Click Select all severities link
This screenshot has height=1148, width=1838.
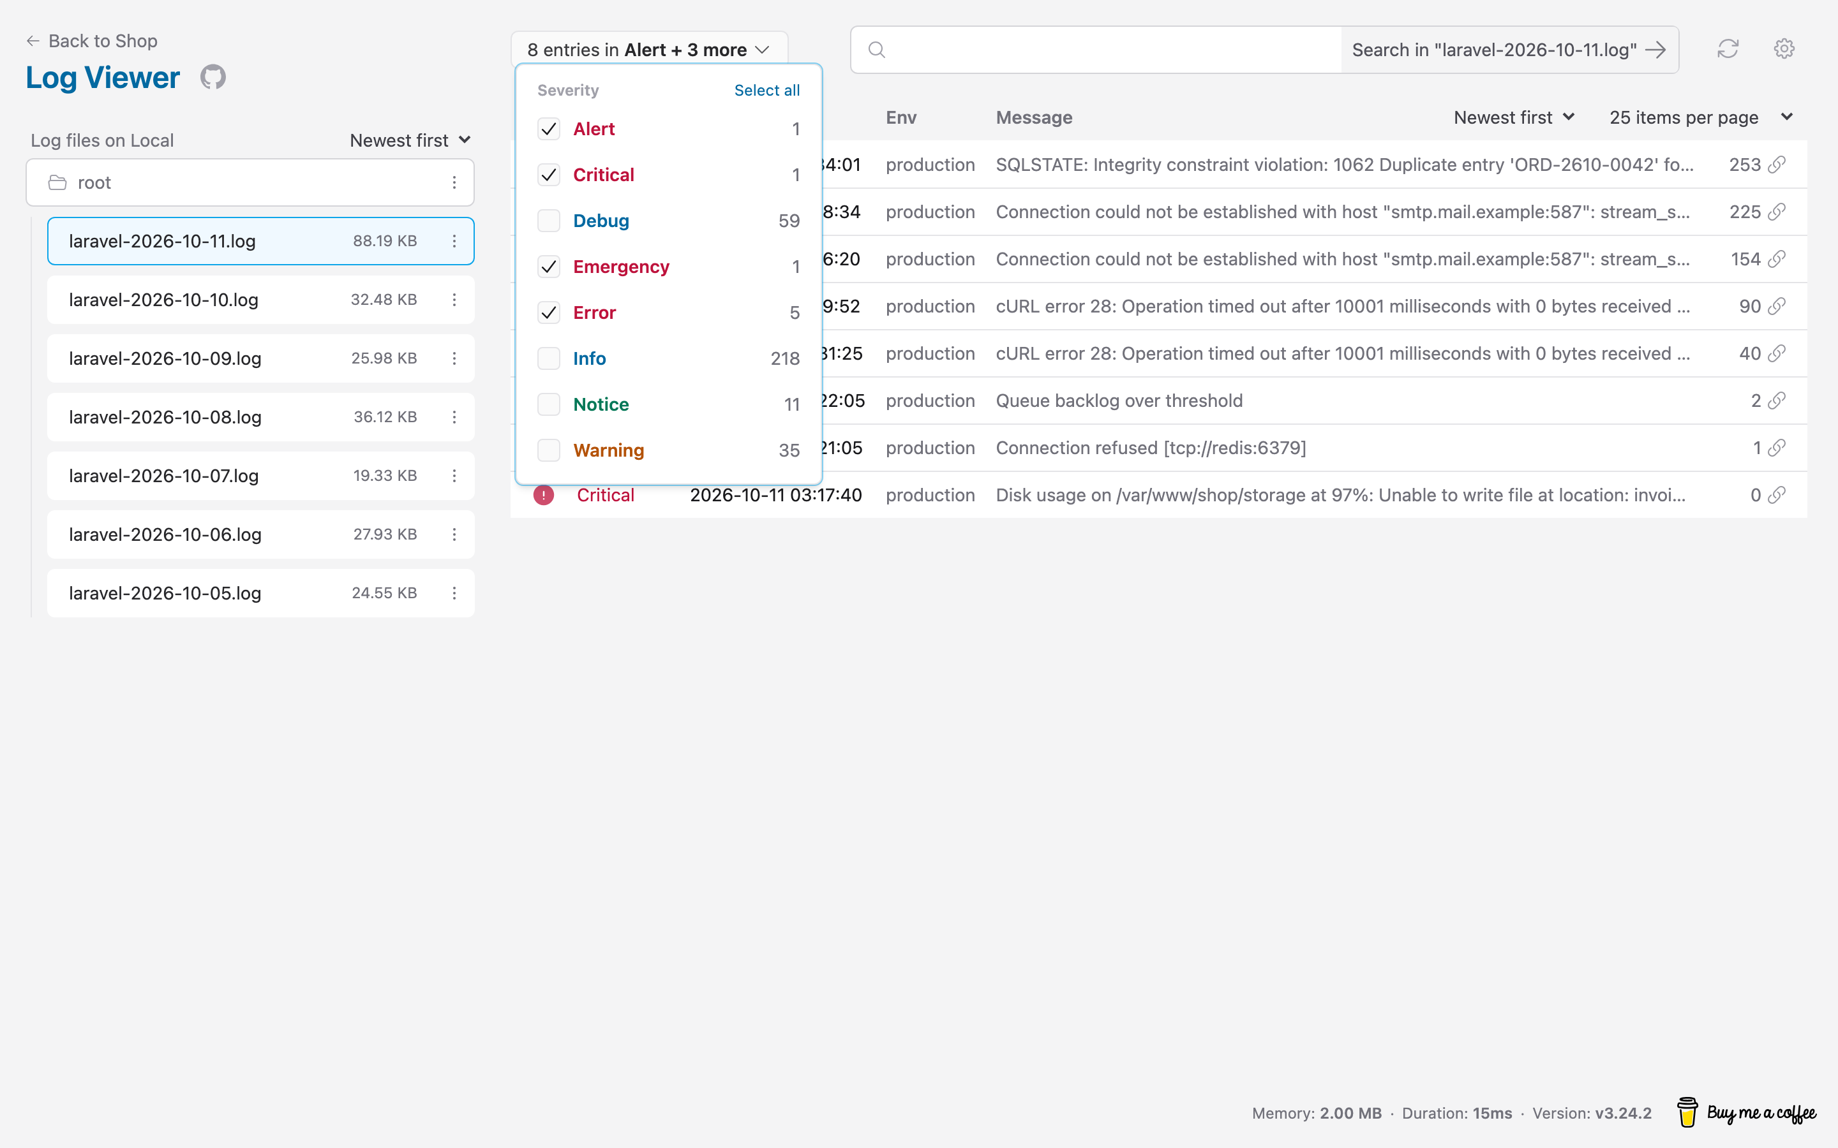coord(766,91)
